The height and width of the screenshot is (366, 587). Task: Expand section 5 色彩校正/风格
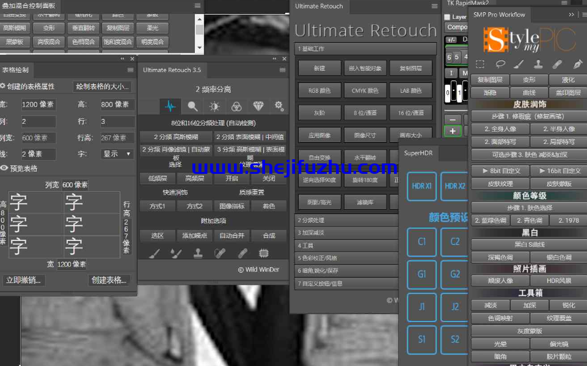tap(346, 258)
